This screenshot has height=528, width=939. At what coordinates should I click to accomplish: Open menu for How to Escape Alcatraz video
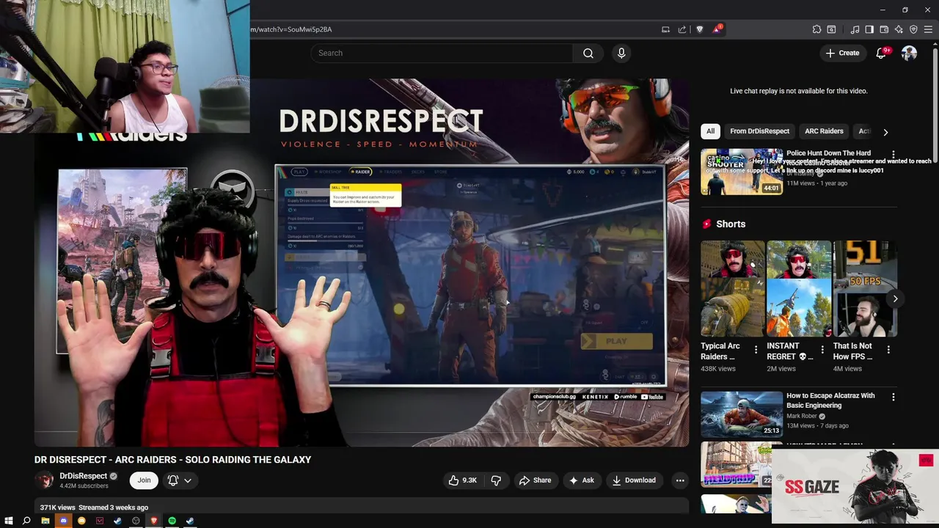tap(893, 397)
